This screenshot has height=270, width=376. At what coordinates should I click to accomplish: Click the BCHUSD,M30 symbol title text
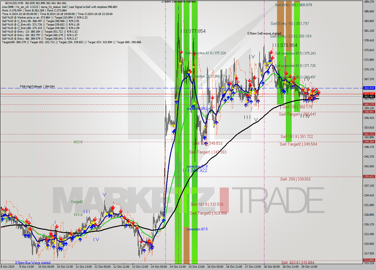click(x=15, y=3)
